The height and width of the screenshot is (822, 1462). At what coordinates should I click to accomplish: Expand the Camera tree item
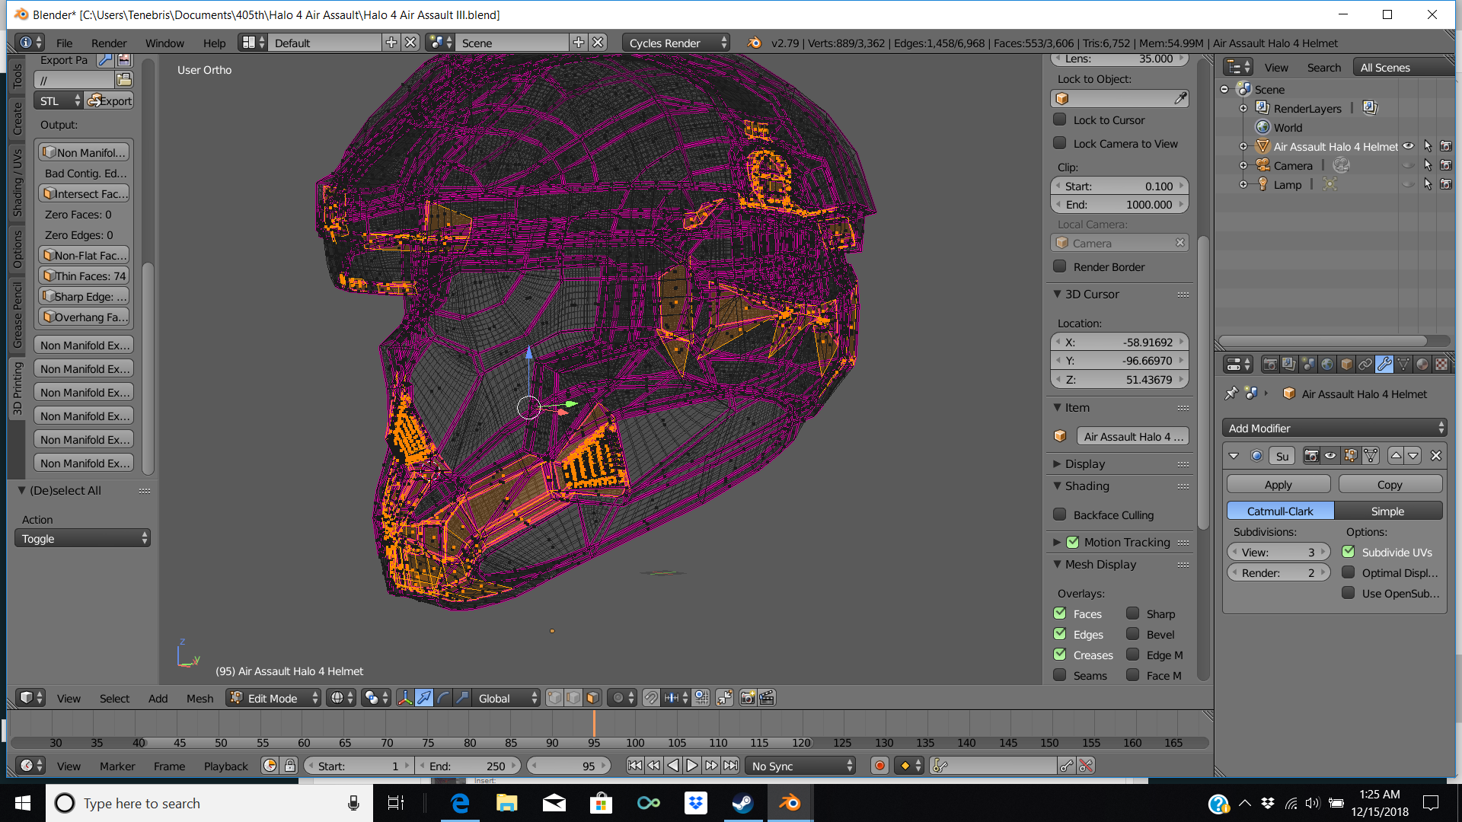[1243, 165]
